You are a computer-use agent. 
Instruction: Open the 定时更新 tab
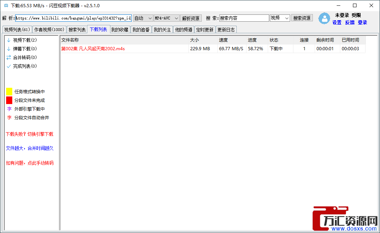205,30
